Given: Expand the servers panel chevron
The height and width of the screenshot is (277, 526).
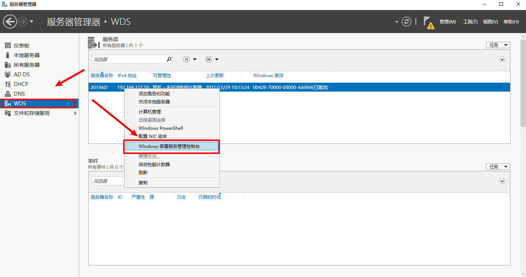Looking at the screenshot, I should click(x=502, y=59).
